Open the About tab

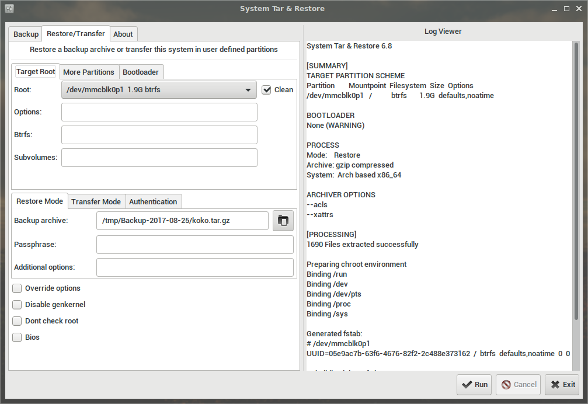[123, 34]
